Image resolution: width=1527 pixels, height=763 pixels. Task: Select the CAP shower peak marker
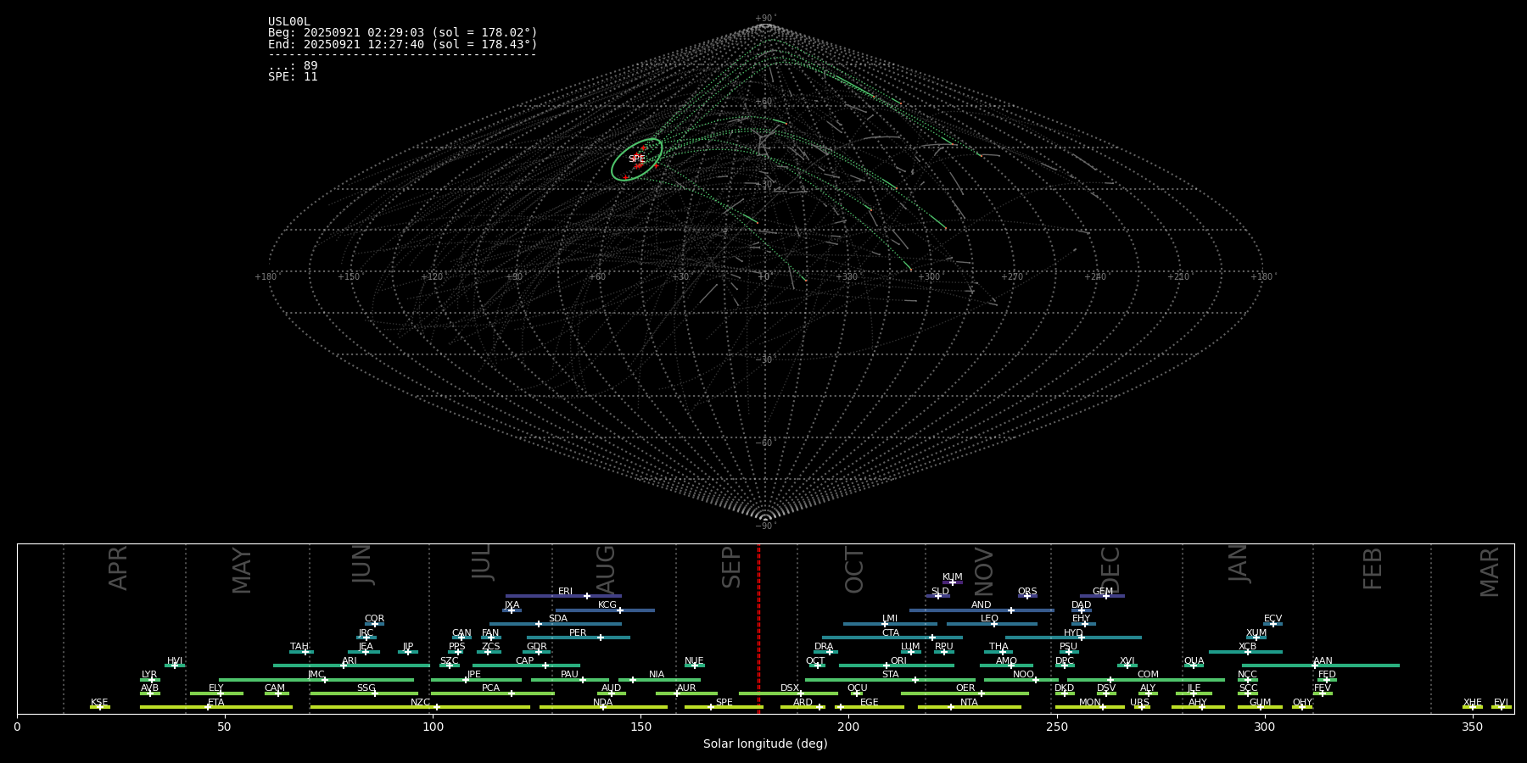click(x=545, y=666)
